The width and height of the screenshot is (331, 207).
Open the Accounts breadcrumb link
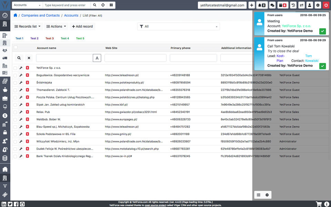click(71, 16)
